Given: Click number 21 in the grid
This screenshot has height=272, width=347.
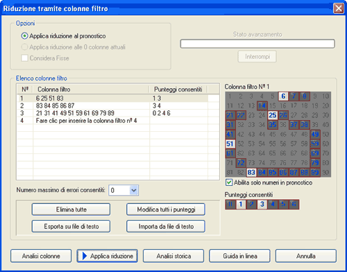Looking at the screenshot, I should pyautogui.click(x=230, y=115).
